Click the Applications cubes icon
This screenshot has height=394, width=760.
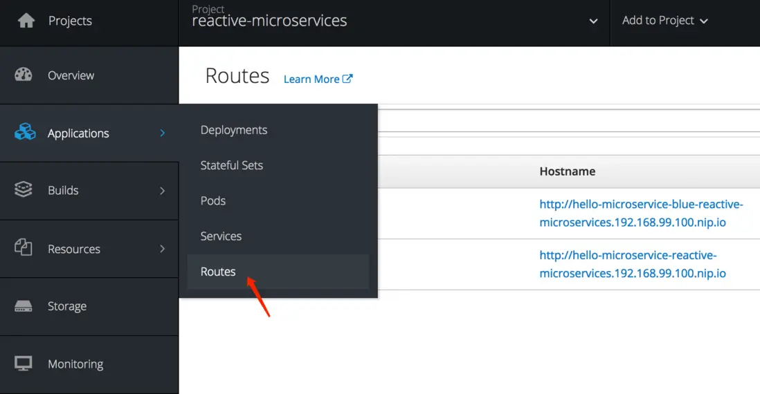point(25,132)
